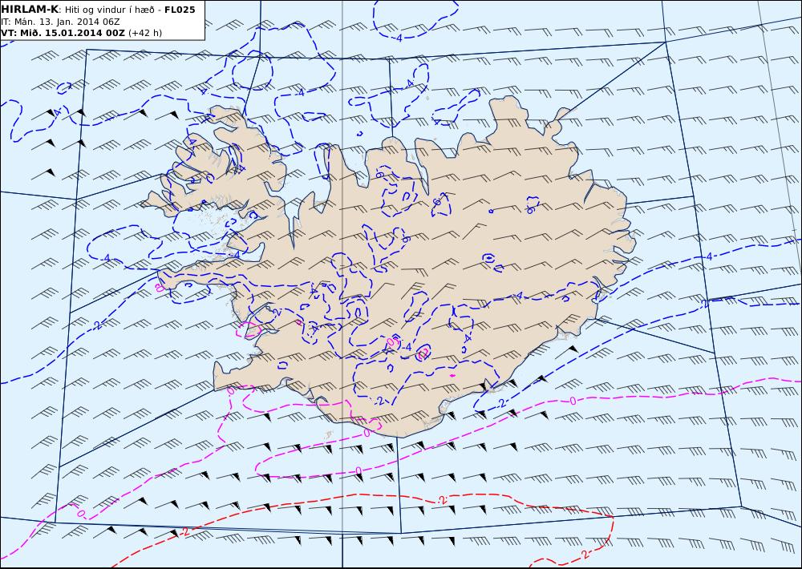Select the FL025 flight level label
The image size is (802, 569).
[x=180, y=9]
